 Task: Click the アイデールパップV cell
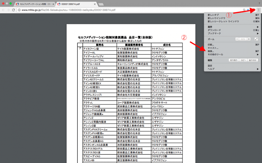pos(100,56)
